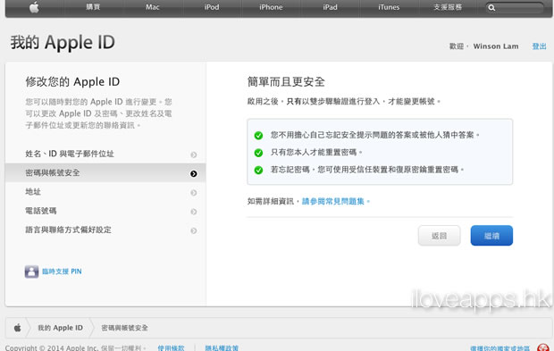The image size is (554, 351).
Task: Open the 購買 store menu item
Action: (93, 7)
